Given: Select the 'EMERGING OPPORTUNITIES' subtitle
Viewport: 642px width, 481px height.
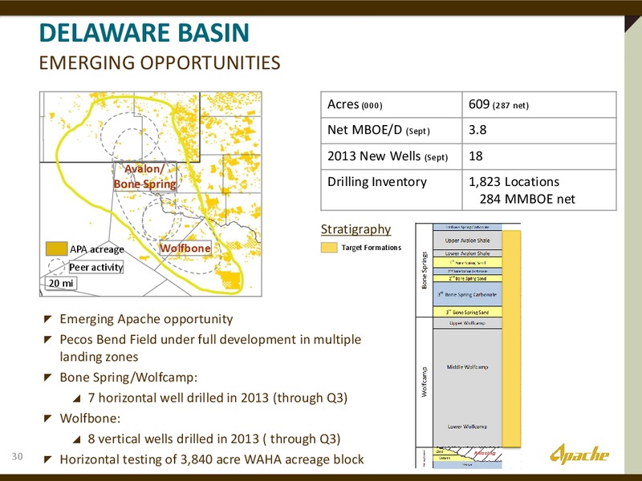Looking at the screenshot, I should (160, 63).
